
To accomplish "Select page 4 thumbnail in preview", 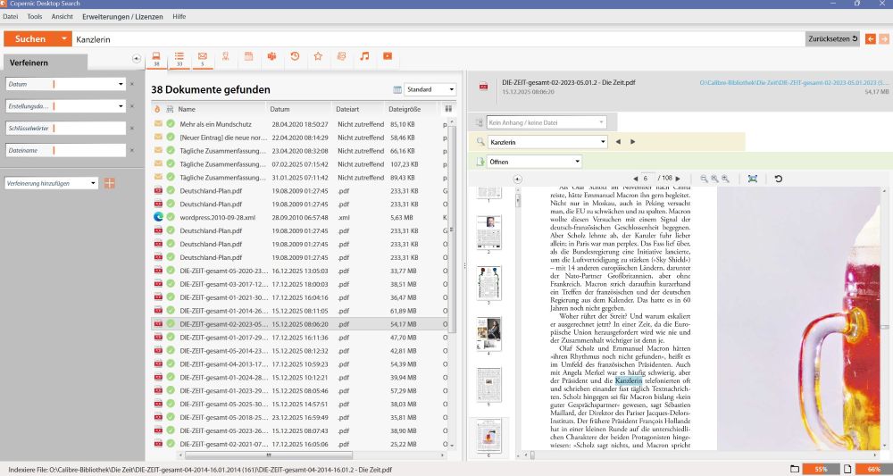I will (x=489, y=334).
